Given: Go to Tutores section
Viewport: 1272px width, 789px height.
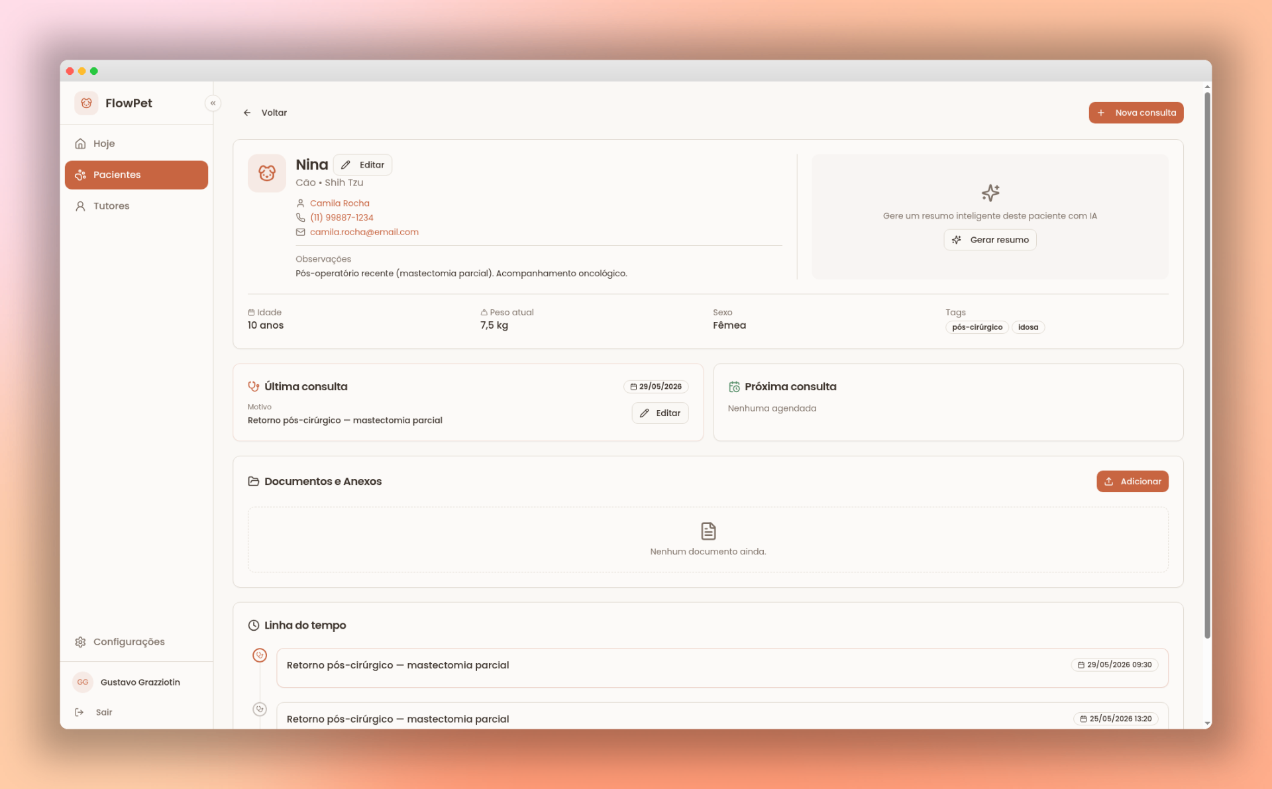Looking at the screenshot, I should coord(136,206).
